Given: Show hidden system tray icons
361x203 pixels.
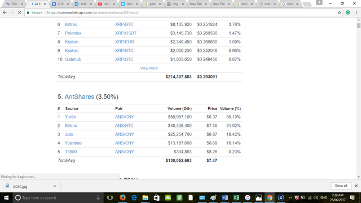Looking at the screenshot, I should pyautogui.click(x=290, y=198).
